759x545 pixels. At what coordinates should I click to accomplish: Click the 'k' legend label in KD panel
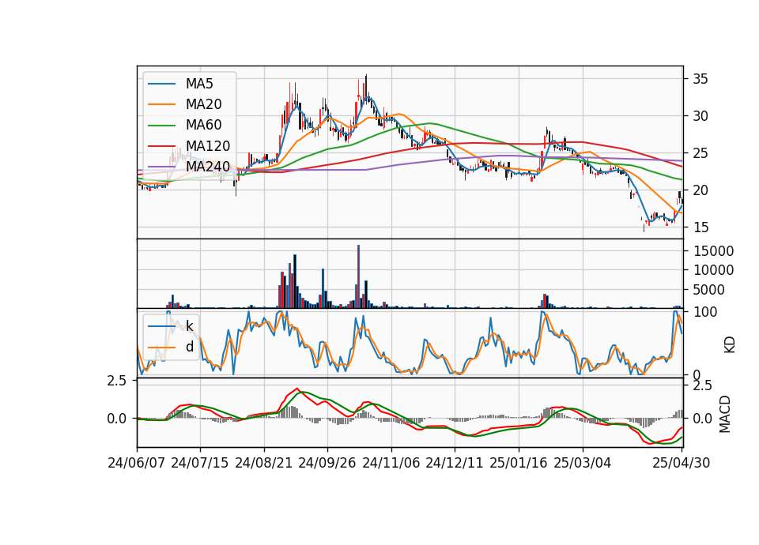tap(189, 326)
